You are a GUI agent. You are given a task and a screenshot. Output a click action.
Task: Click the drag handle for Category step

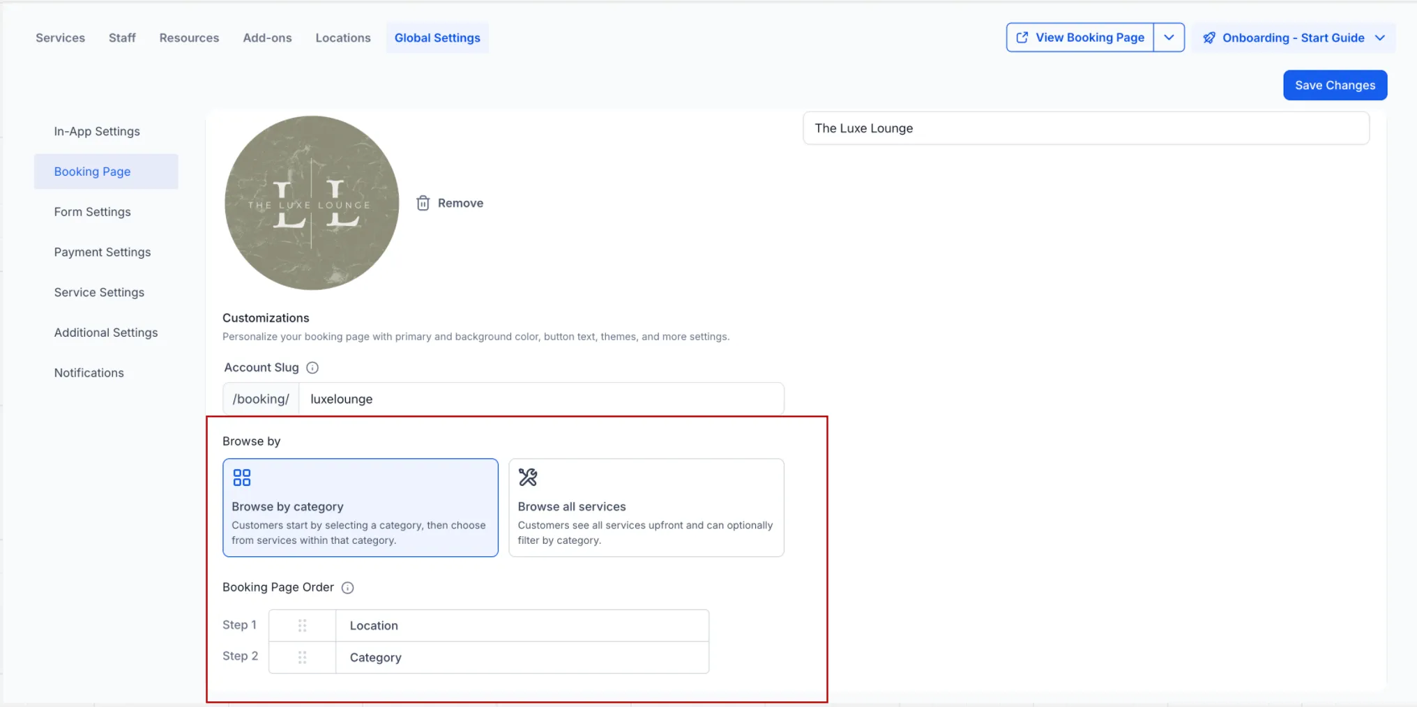click(302, 657)
